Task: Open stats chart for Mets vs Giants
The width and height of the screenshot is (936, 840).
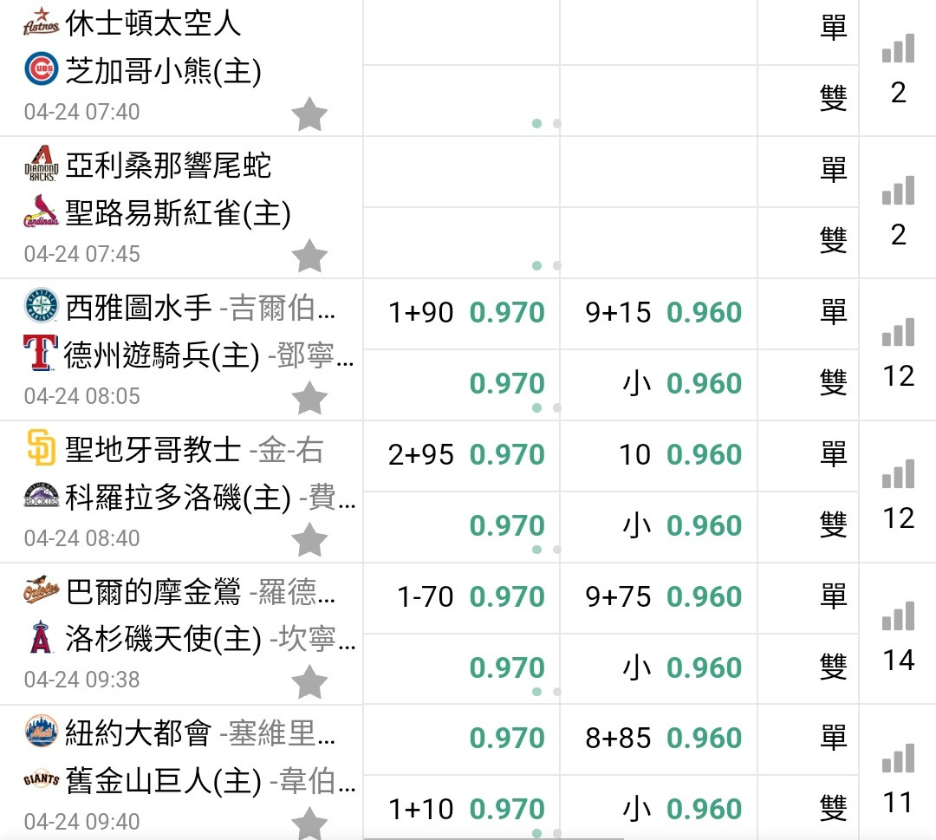Action: click(899, 759)
